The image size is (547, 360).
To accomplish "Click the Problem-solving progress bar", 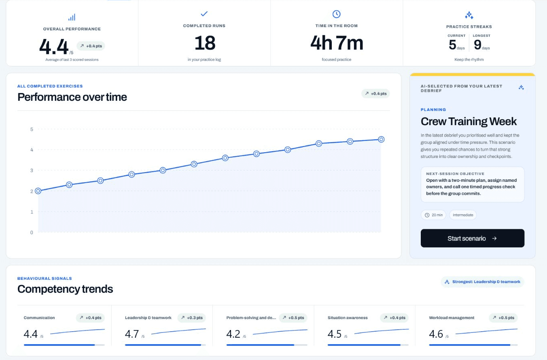I will [x=267, y=345].
